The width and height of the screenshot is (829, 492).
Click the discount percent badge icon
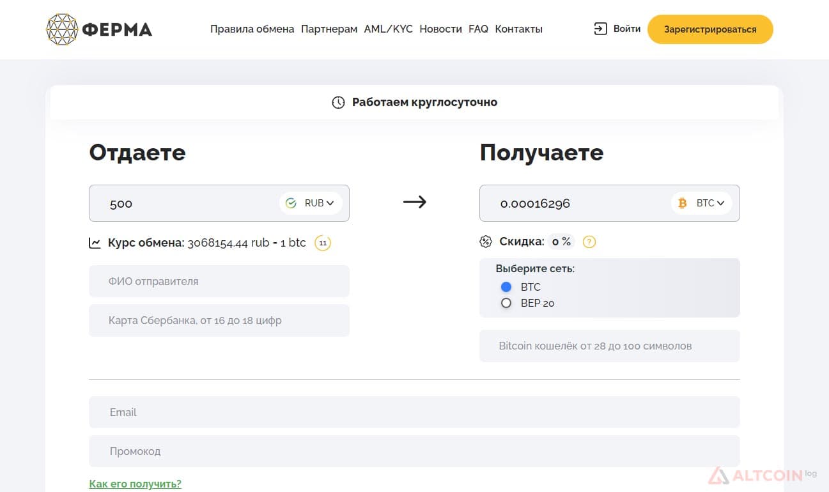tap(486, 242)
